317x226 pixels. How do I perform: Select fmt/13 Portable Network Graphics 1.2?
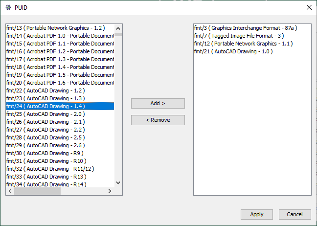pos(60,28)
